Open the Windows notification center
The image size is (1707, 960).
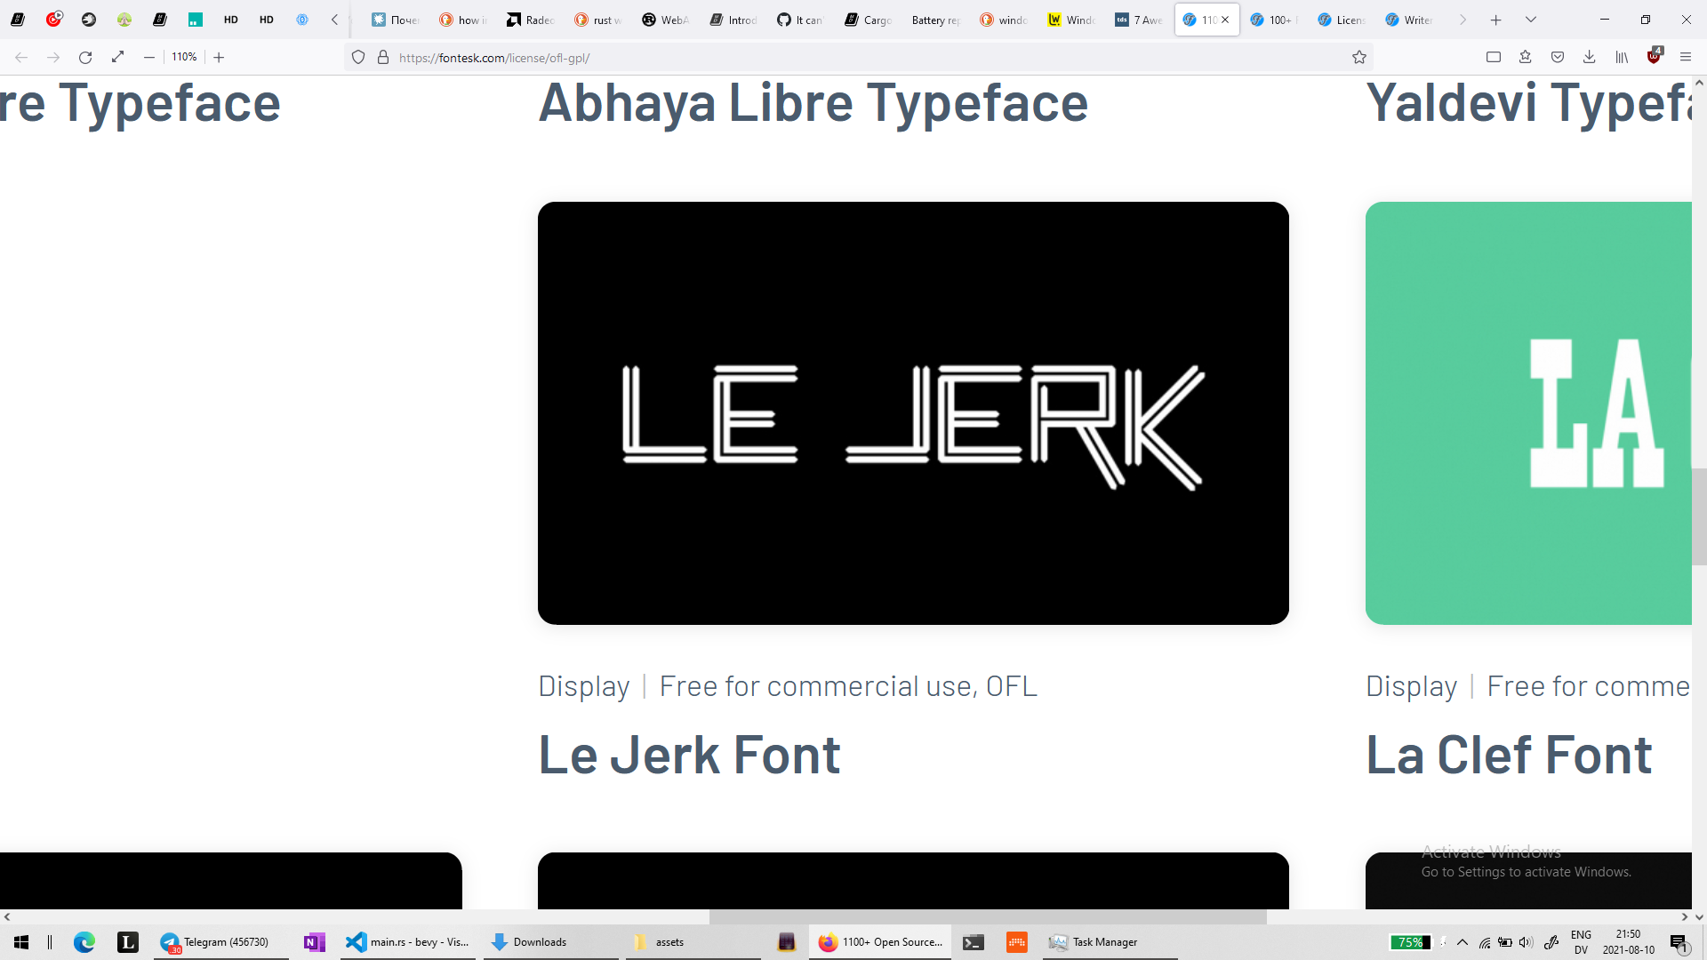1679,942
